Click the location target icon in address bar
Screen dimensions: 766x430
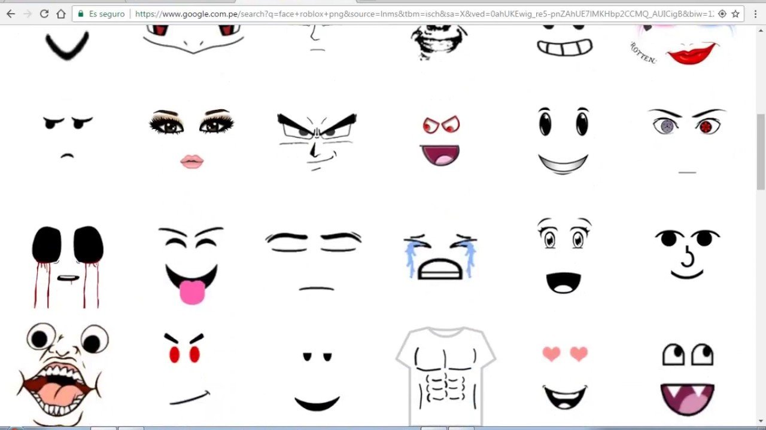722,14
